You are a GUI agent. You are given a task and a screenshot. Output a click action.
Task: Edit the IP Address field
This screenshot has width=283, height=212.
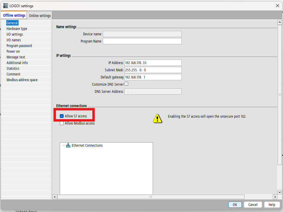click(x=153, y=63)
